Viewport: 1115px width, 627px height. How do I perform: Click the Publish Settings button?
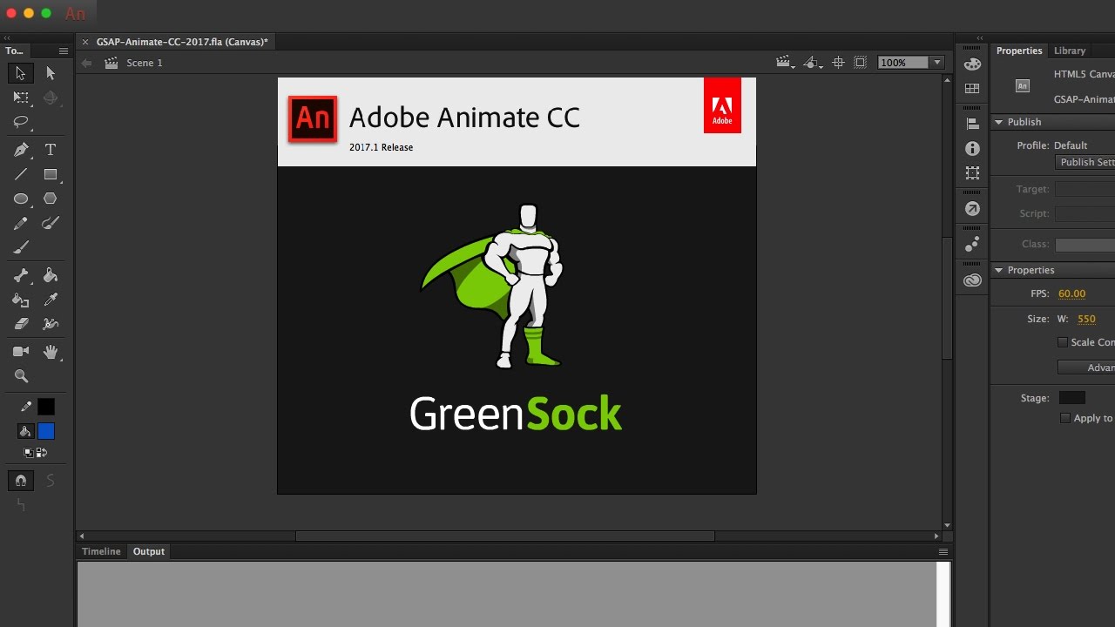1086,162
